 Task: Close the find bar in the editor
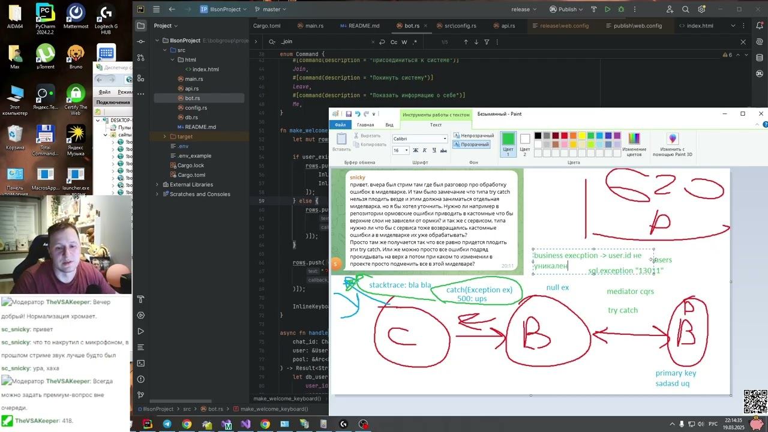(x=743, y=42)
